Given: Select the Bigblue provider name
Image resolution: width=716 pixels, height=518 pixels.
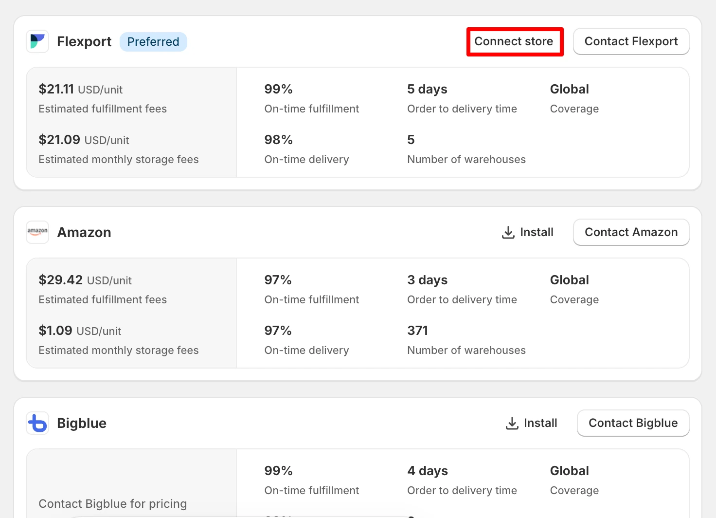Looking at the screenshot, I should tap(82, 424).
